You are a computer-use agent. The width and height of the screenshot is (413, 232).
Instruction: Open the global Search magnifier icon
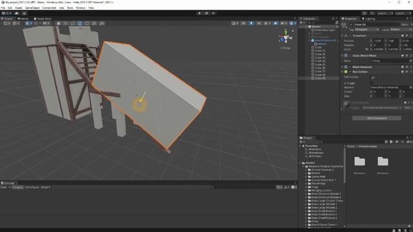click(372, 13)
